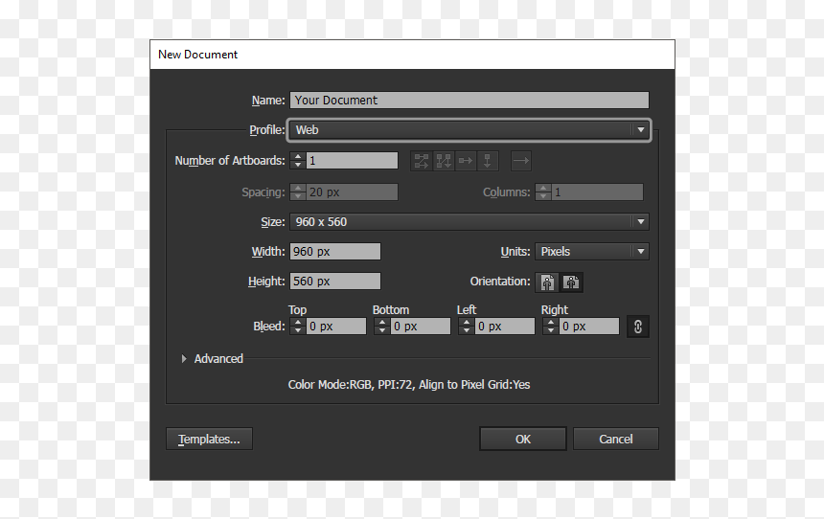Viewport: 824px width, 519px height.
Task: Expand the Advanced section
Action: pos(184,359)
